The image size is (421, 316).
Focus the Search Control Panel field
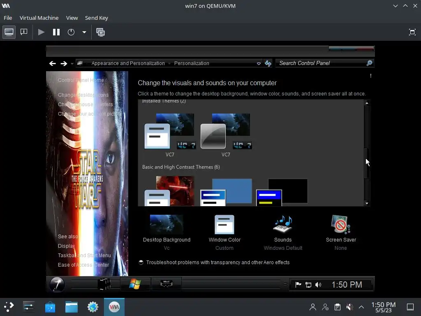[x=321, y=63]
